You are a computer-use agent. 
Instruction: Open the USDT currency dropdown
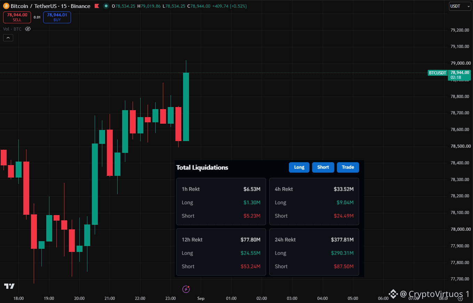pos(460,6)
